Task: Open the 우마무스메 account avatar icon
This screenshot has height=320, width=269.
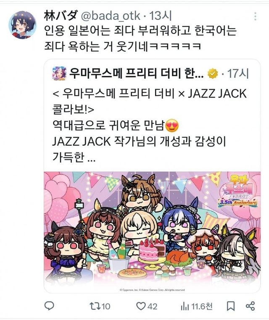Action: [x=59, y=73]
